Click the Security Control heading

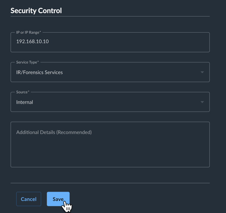tap(36, 11)
